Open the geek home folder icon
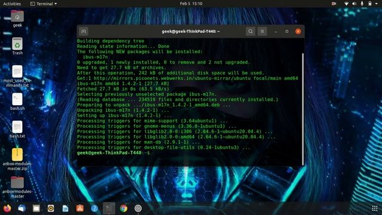 click(17, 19)
